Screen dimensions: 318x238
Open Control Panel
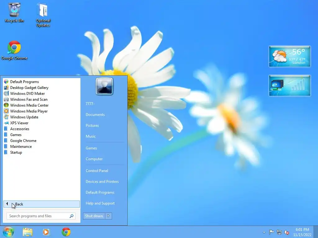coord(97,171)
